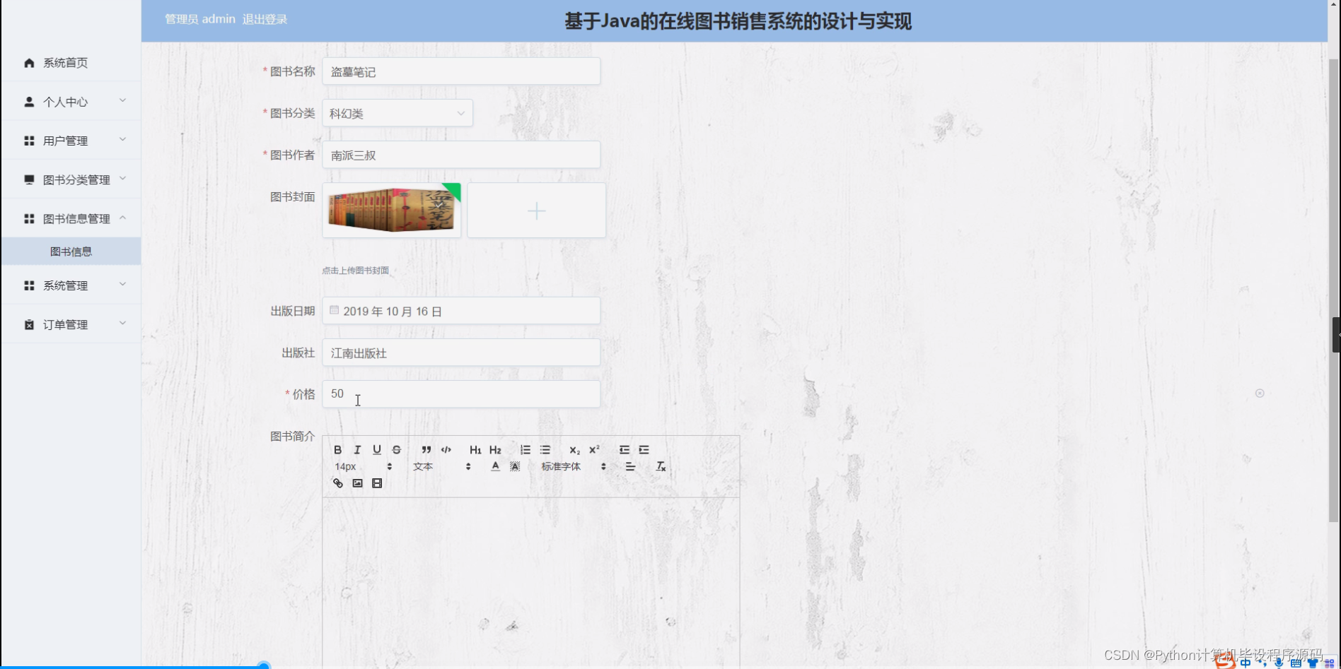This screenshot has height=669, width=1341.
Task: Open the 图书分类 dropdown showing 科幻类
Action: pos(397,113)
